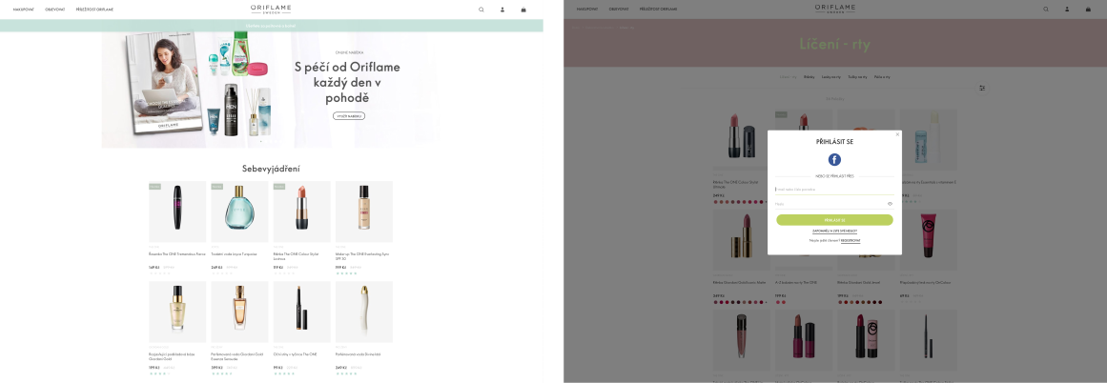Open the pink OnColour lip gloss tube image
The height and width of the screenshot is (383, 1107).
(928, 240)
